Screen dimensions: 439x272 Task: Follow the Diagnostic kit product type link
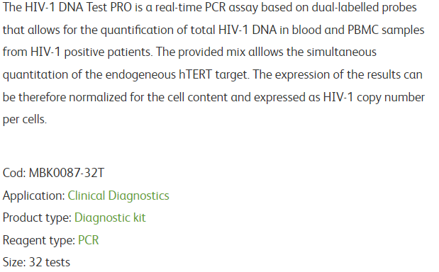pos(110,217)
